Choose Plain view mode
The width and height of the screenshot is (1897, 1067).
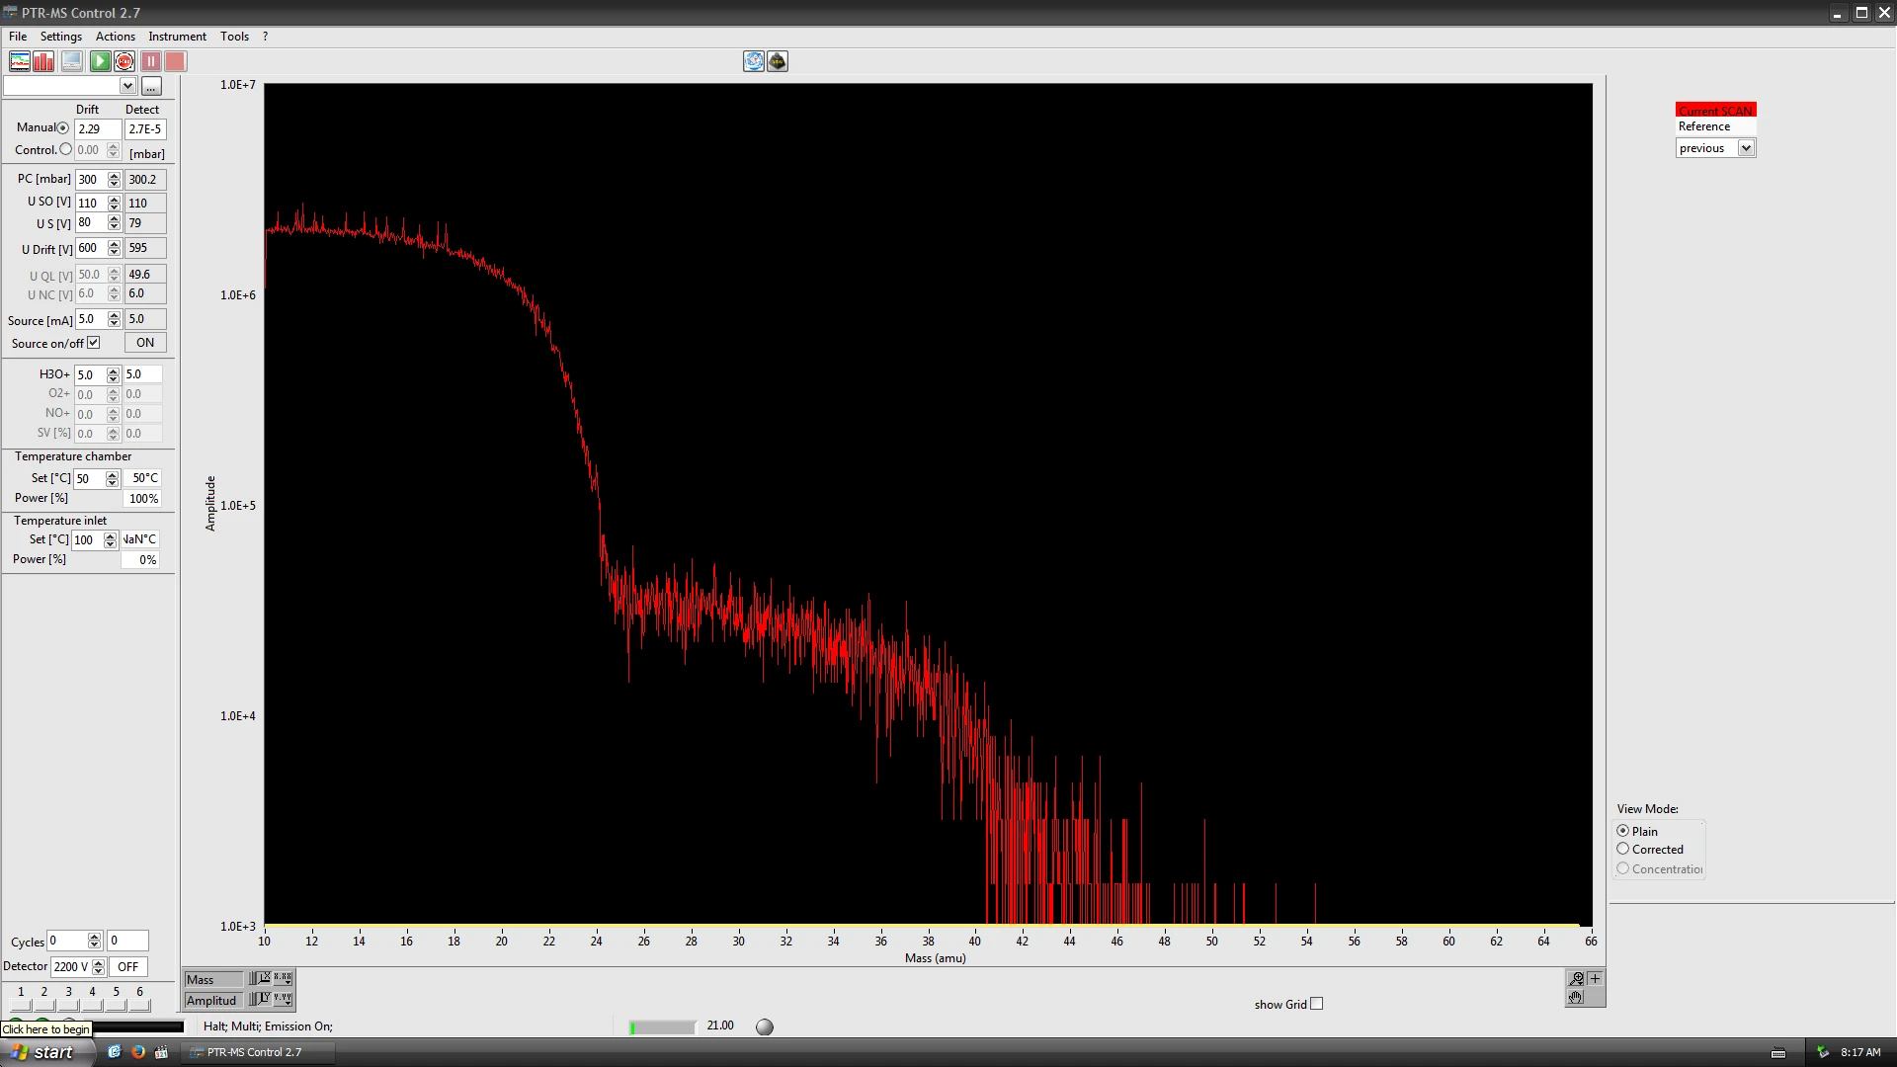1622,831
